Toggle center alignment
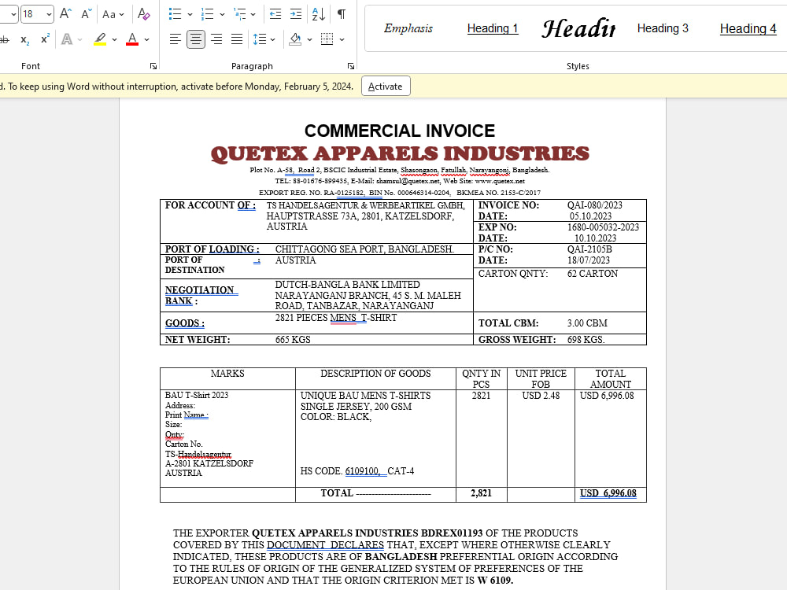The height and width of the screenshot is (590, 787). click(195, 39)
